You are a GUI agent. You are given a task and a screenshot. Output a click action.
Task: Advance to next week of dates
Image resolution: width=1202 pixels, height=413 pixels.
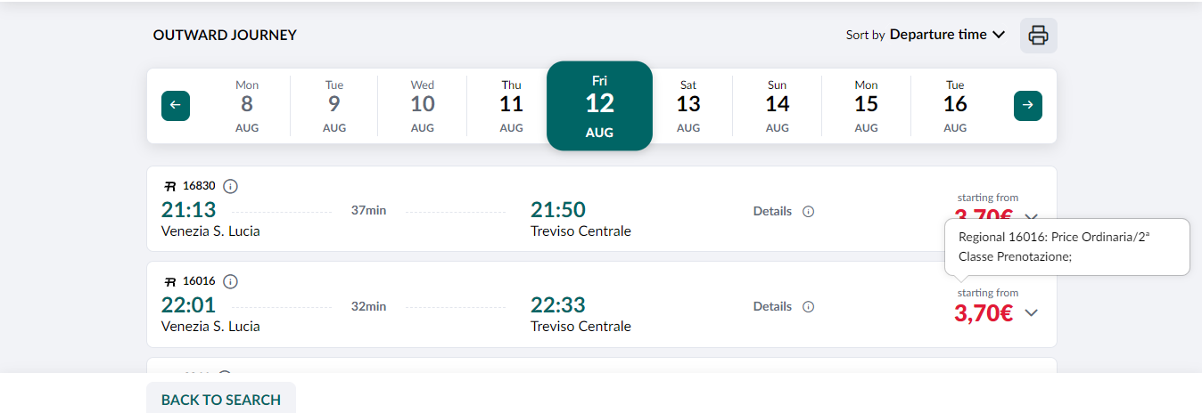point(1028,106)
